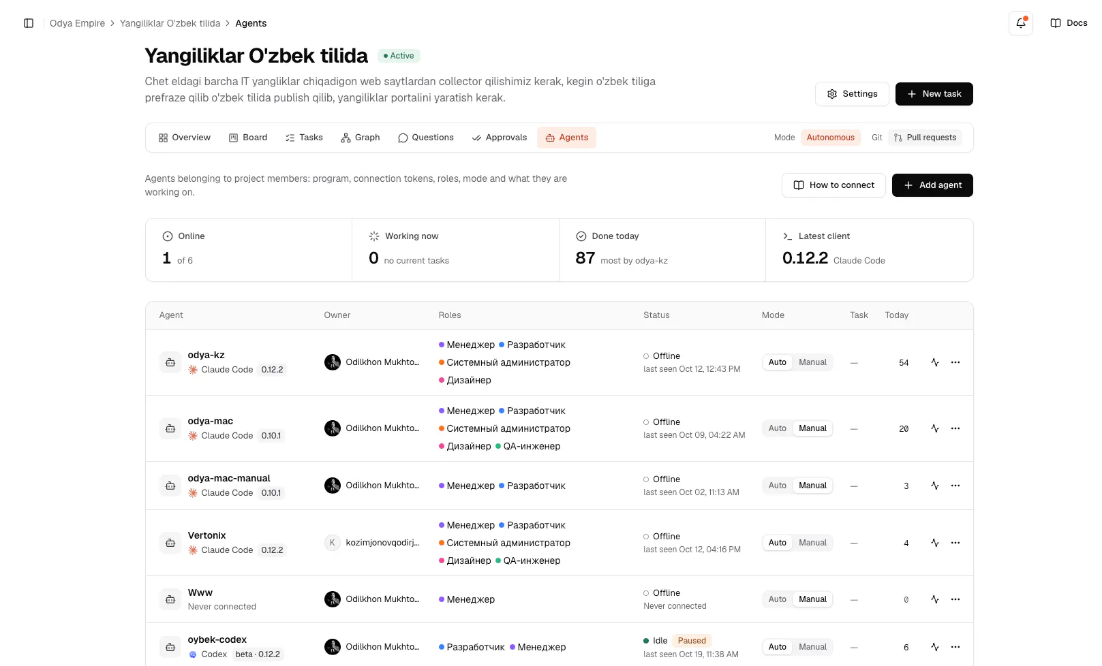Screen dimensions: 1102x666
Task: Open the Docs link
Action: point(1069,23)
